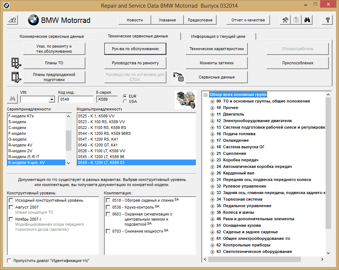Open help with the question mark icon
The height and width of the screenshot is (270, 339).
(327, 20)
